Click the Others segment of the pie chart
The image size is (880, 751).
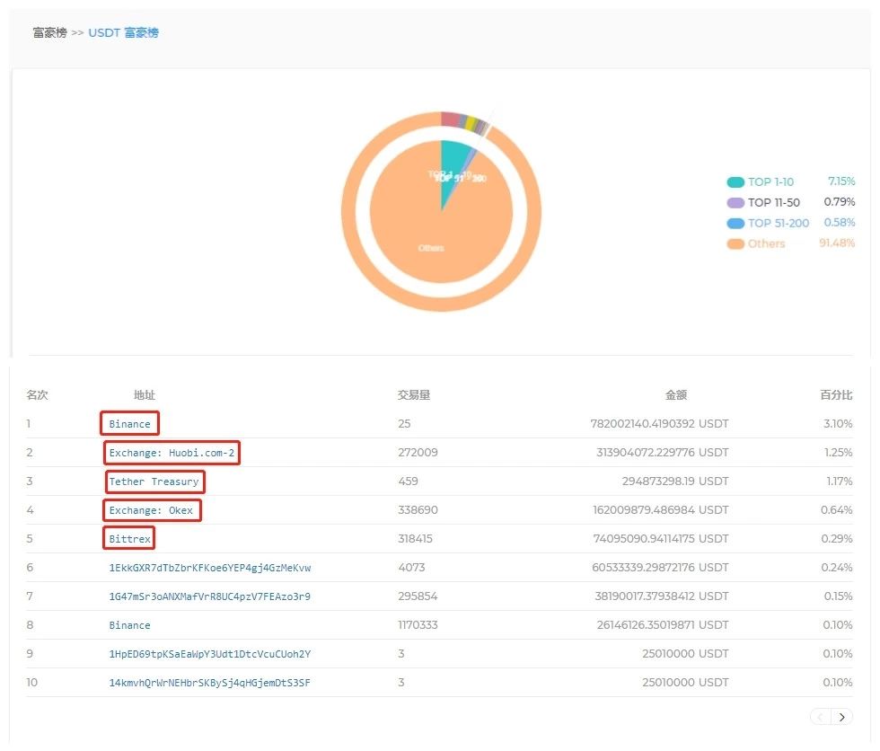point(432,242)
